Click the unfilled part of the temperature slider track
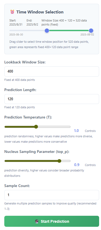The width and height of the screenshot is (101, 230). coord(54,127)
